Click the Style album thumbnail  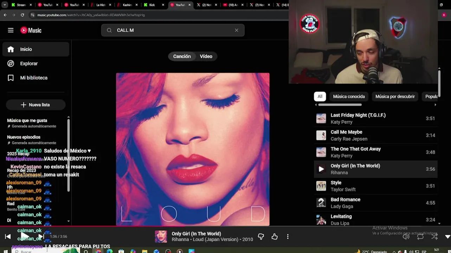click(x=321, y=186)
